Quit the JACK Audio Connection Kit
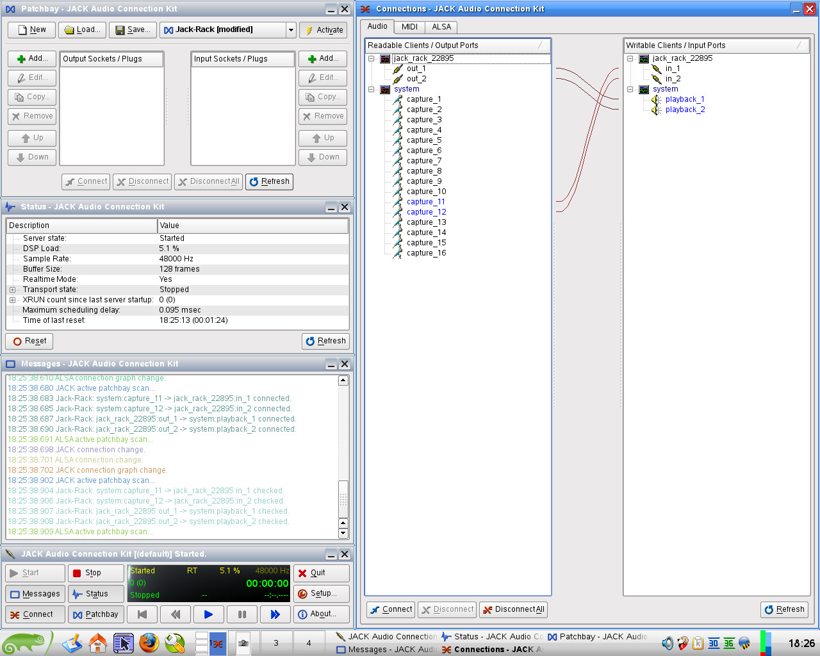Screen dimensions: 820x656 click(x=322, y=573)
